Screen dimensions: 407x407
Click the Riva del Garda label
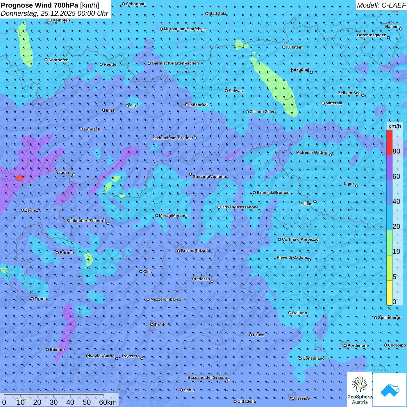click(100, 356)
